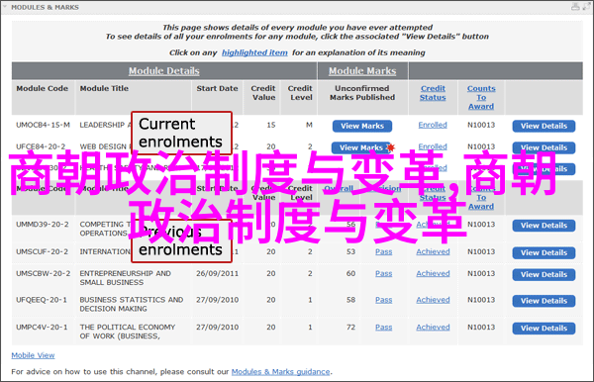Screen dimensions: 594x382
Task: Click the 'highlighted item' explanation link
Action: 254,52
